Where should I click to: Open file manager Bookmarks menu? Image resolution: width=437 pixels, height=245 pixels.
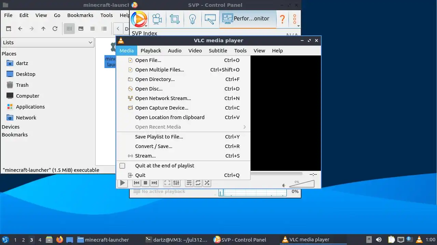pyautogui.click(x=80, y=15)
